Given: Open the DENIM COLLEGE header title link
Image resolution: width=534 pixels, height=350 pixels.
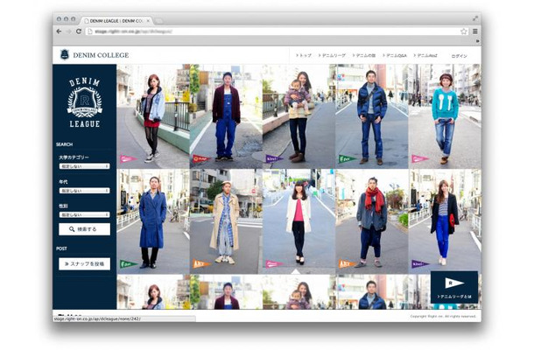Looking at the screenshot, I should click(101, 55).
